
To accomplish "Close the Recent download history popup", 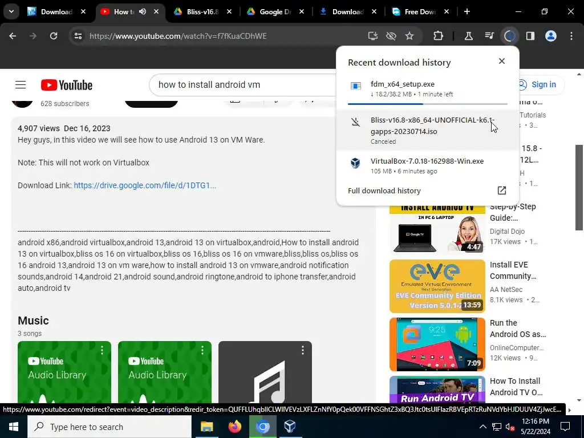I will (502, 61).
